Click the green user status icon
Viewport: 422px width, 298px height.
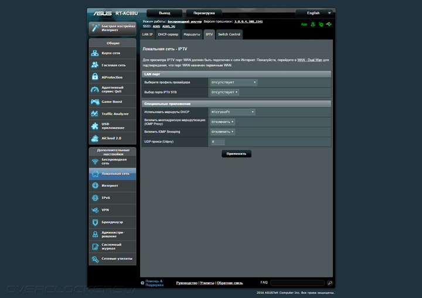point(313,24)
